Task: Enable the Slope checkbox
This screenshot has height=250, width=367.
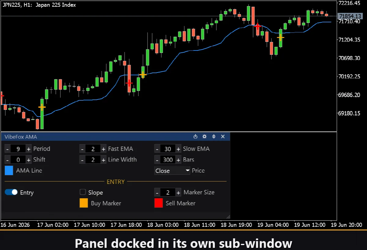Action: pyautogui.click(x=83, y=192)
